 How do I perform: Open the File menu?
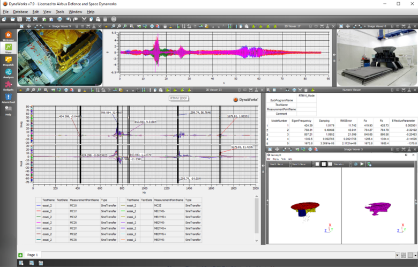click(x=5, y=12)
